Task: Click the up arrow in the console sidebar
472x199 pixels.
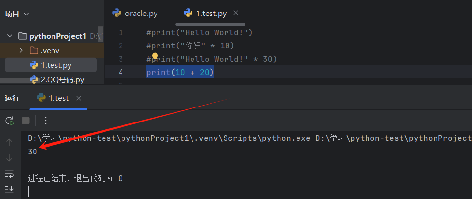Action: tap(9, 142)
